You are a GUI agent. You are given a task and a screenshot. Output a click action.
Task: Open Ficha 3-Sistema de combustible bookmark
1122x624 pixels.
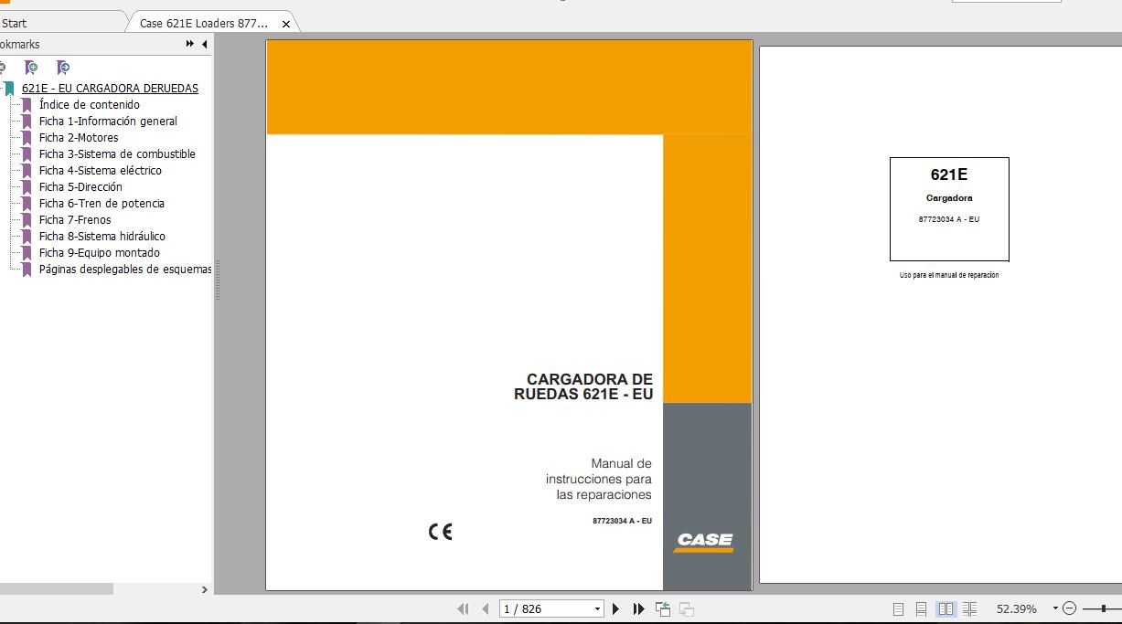[117, 154]
